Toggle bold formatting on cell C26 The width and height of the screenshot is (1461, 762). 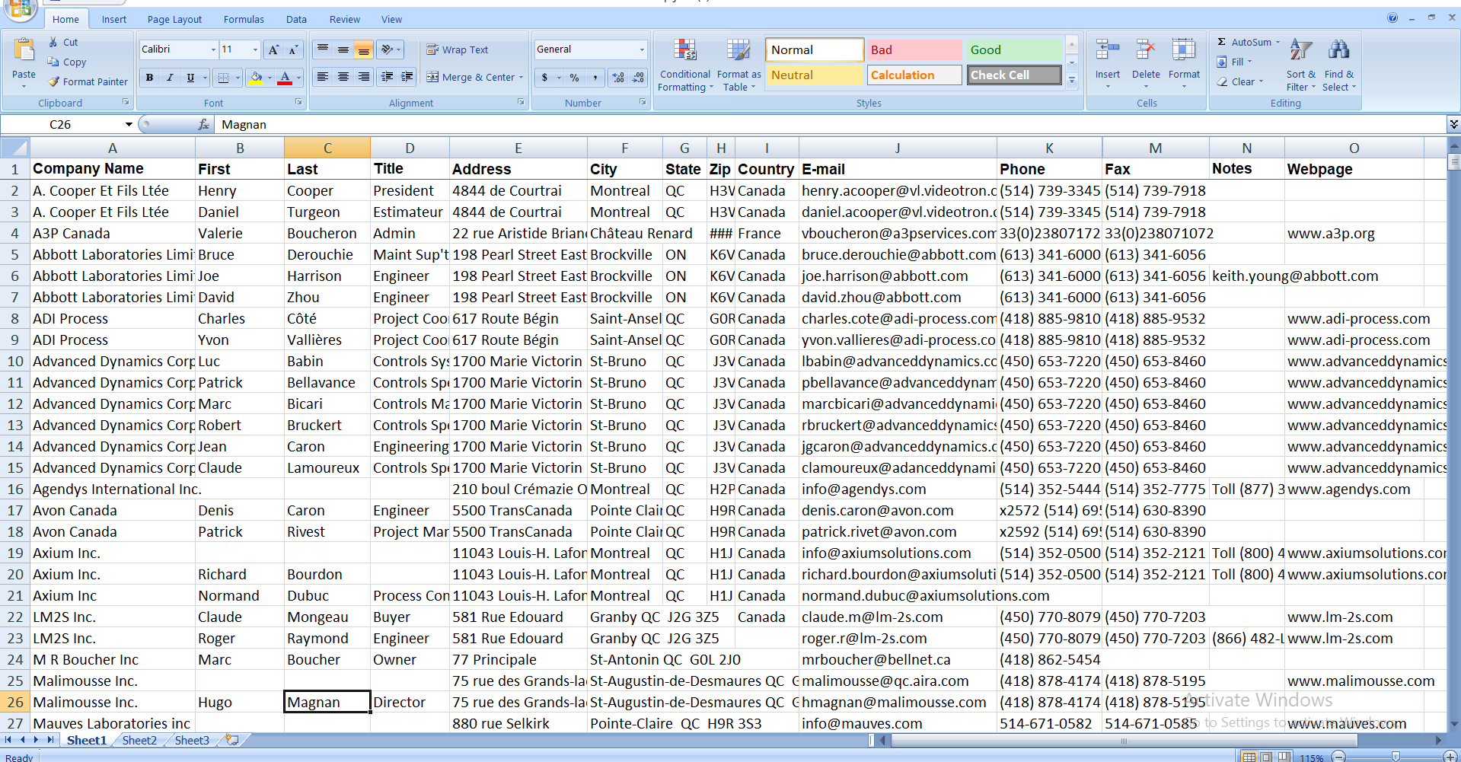[x=149, y=77]
